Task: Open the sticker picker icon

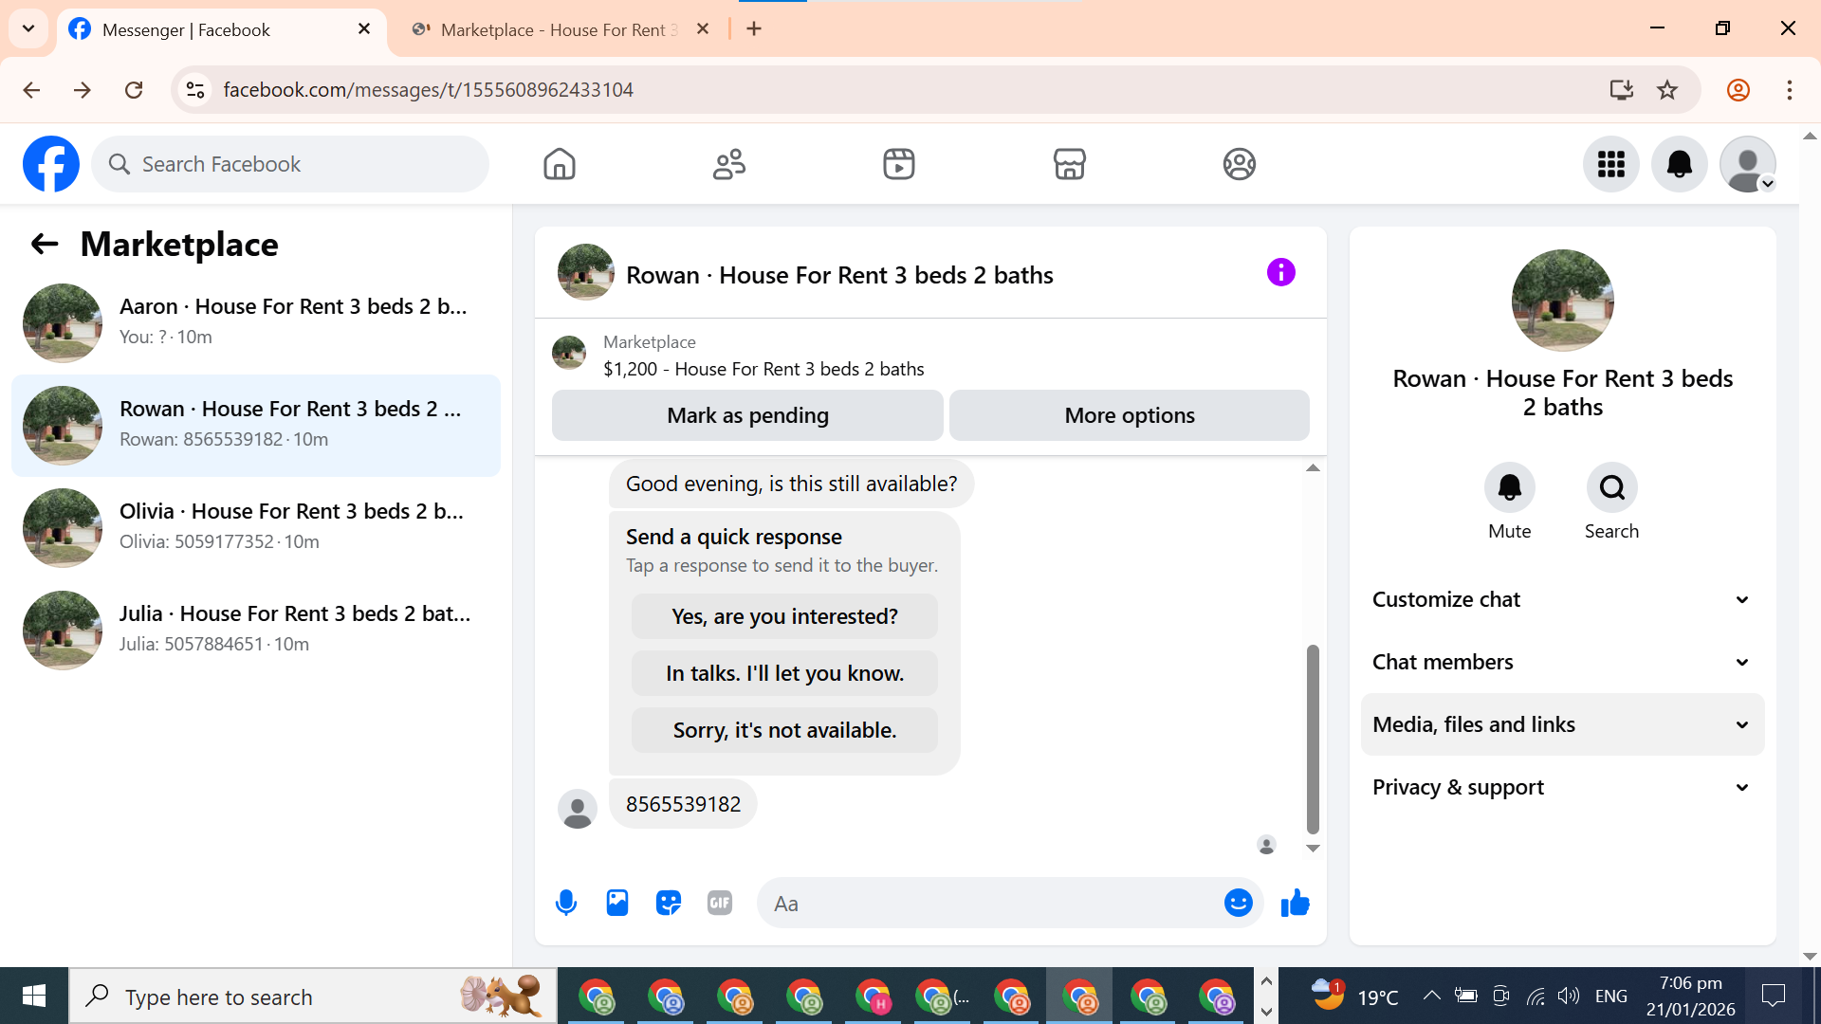Action: tap(669, 903)
